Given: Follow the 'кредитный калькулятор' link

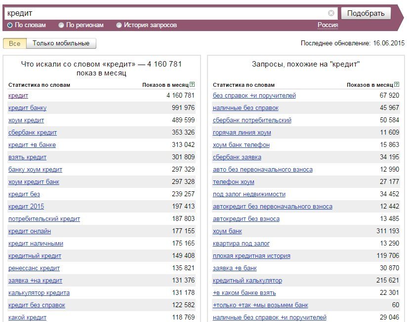Looking at the screenshot, I should [x=247, y=281].
